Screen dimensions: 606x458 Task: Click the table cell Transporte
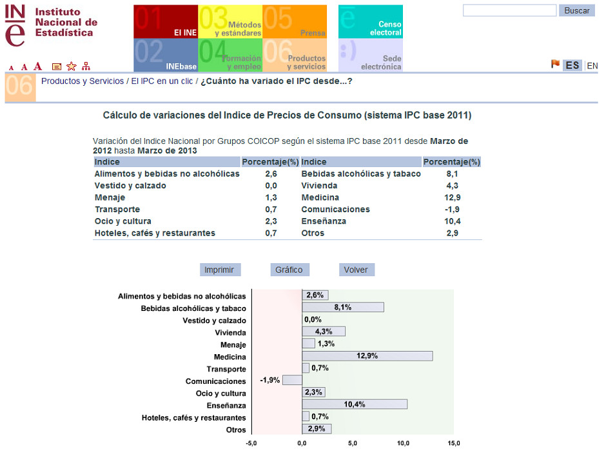click(x=117, y=209)
